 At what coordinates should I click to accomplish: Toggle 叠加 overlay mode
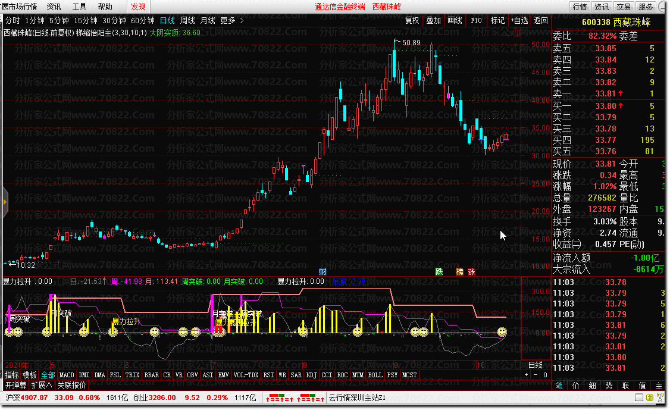tap(433, 20)
